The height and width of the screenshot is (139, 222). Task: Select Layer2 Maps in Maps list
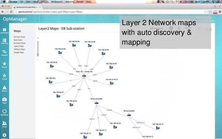(18, 46)
